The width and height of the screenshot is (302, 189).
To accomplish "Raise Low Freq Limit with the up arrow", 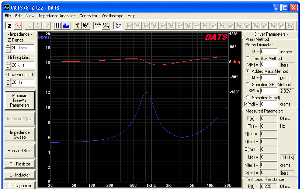I will 8,80.
